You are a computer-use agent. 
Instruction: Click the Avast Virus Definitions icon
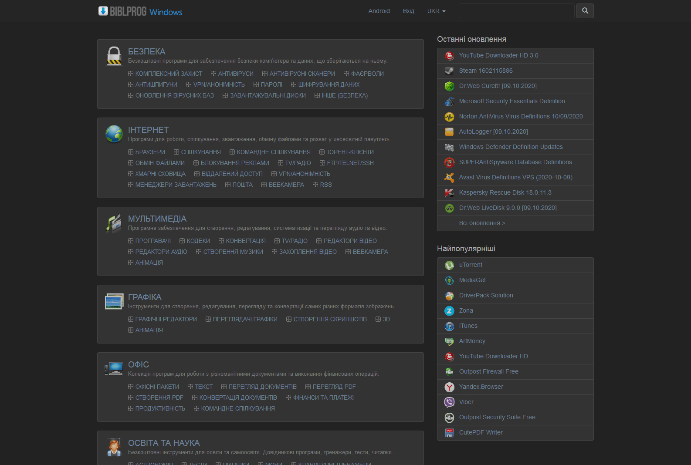[x=449, y=178]
